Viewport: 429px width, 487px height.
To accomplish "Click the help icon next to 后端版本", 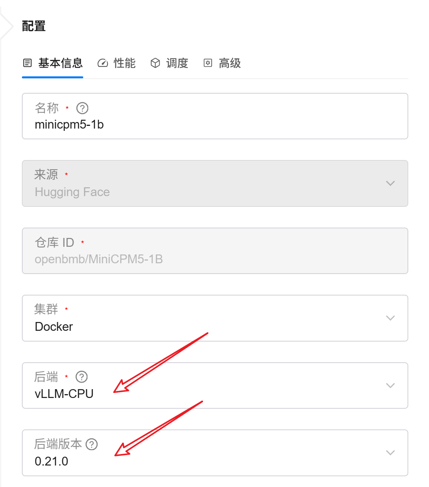I will click(92, 444).
